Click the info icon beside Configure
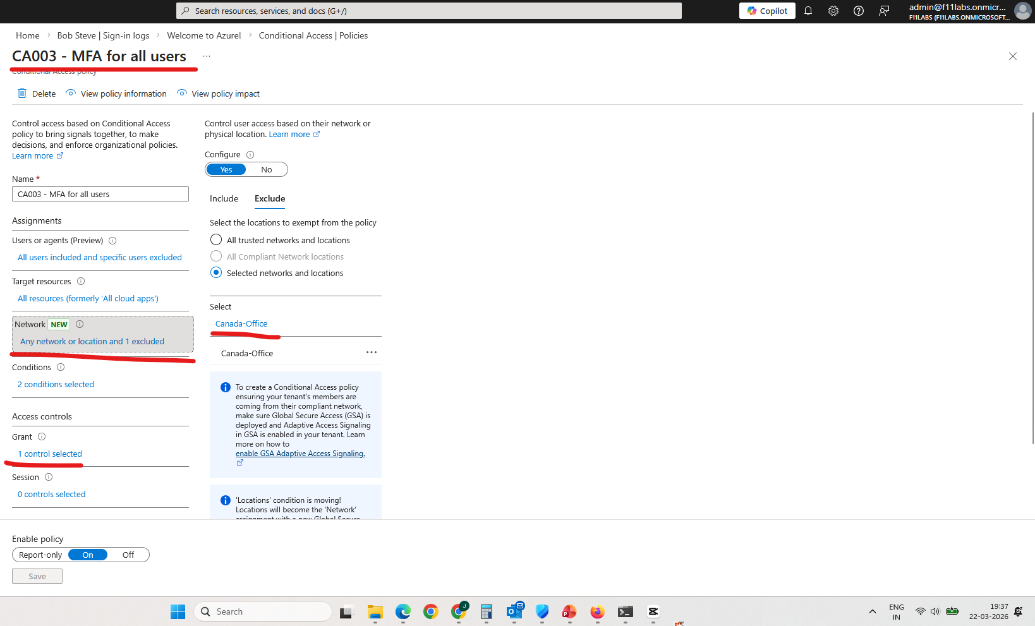1035x626 pixels. coord(250,155)
